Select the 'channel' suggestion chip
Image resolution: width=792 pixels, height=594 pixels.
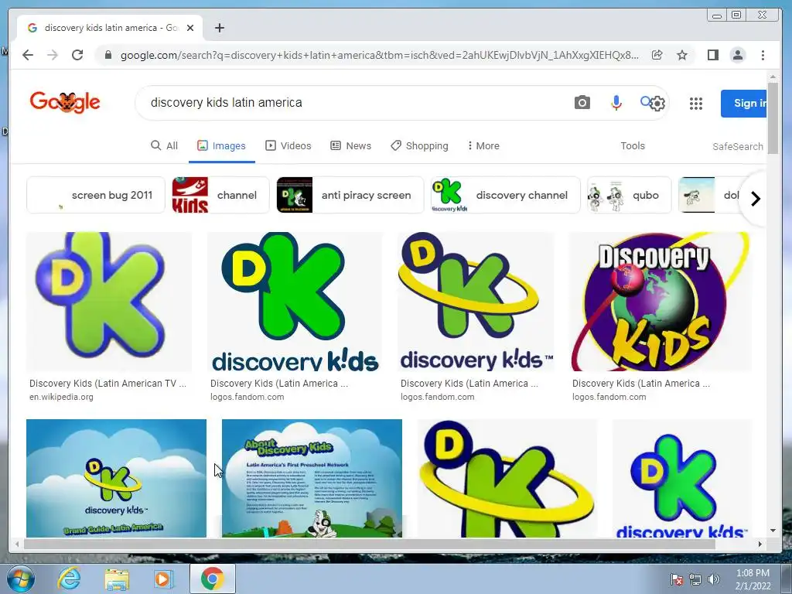pos(220,195)
